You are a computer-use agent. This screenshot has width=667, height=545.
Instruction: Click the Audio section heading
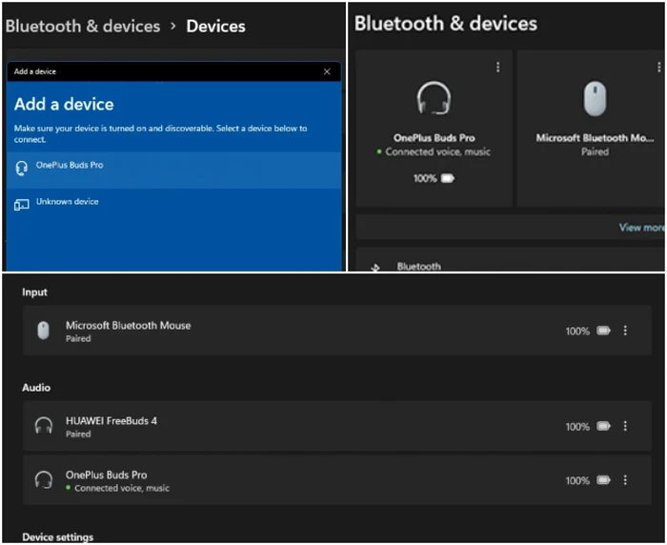click(36, 388)
